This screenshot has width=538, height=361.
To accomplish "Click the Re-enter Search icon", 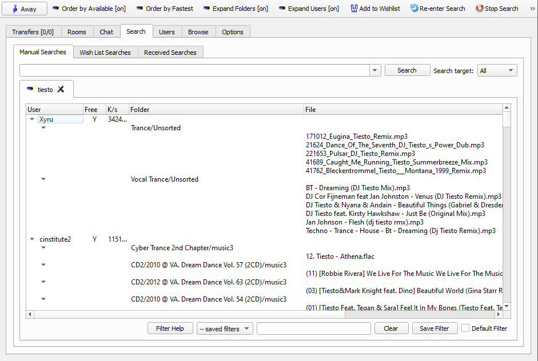I will pos(415,9).
